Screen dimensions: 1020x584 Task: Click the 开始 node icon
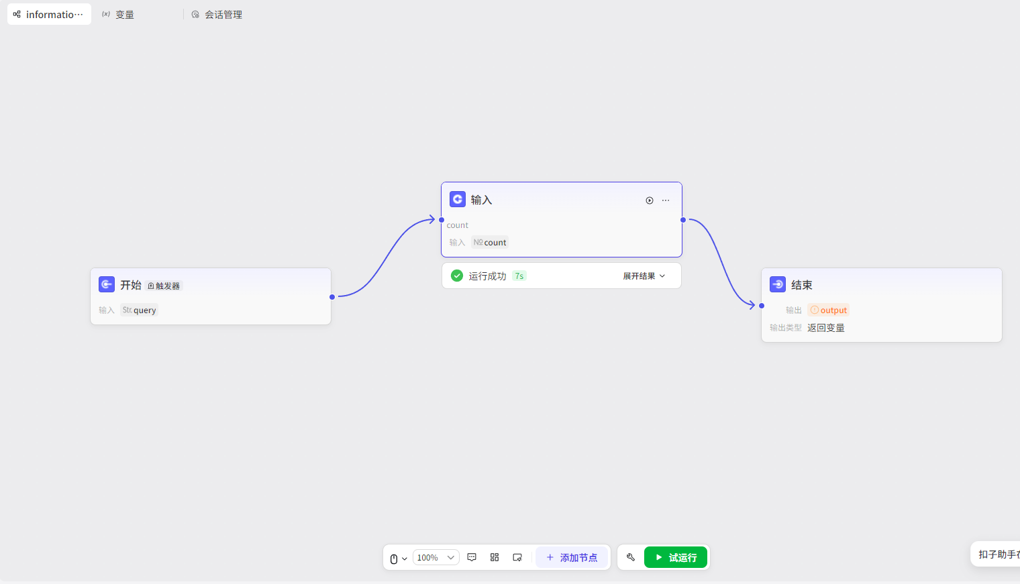[107, 284]
